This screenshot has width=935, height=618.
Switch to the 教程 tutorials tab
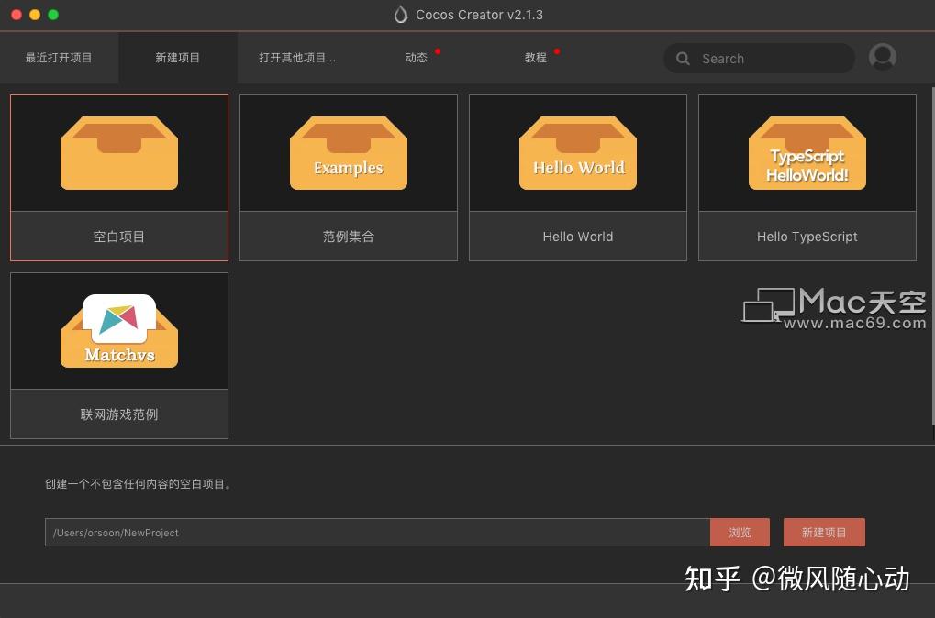coord(535,57)
